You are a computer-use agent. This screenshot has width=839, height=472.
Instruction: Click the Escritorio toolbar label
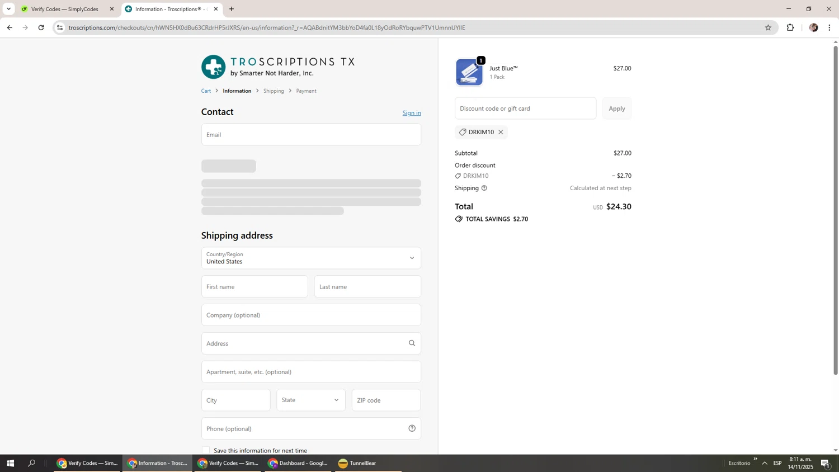739,463
